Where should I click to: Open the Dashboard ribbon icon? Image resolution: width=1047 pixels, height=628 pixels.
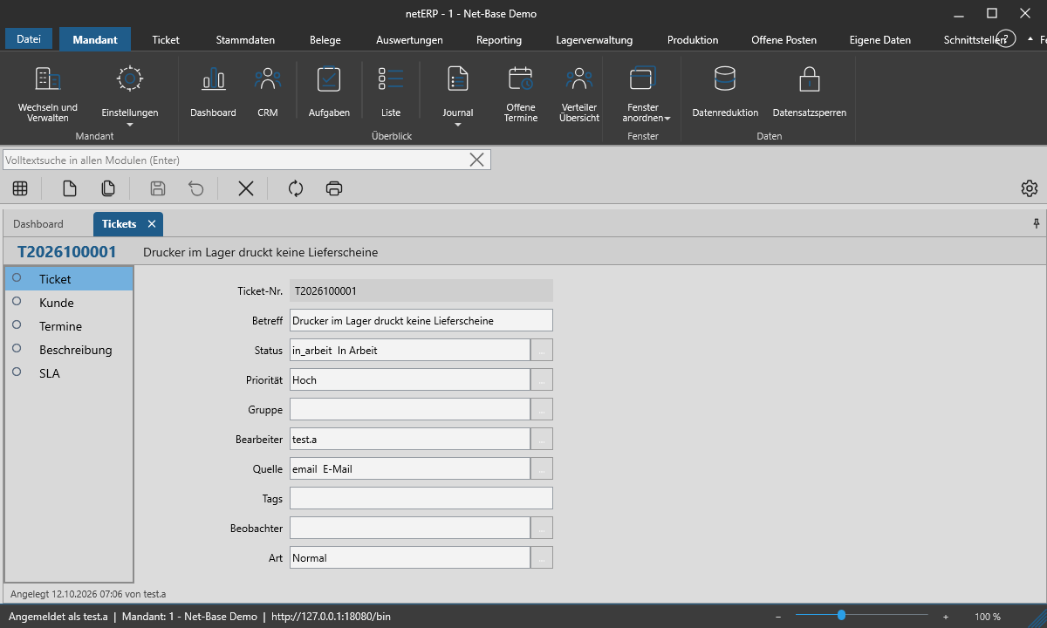click(213, 92)
